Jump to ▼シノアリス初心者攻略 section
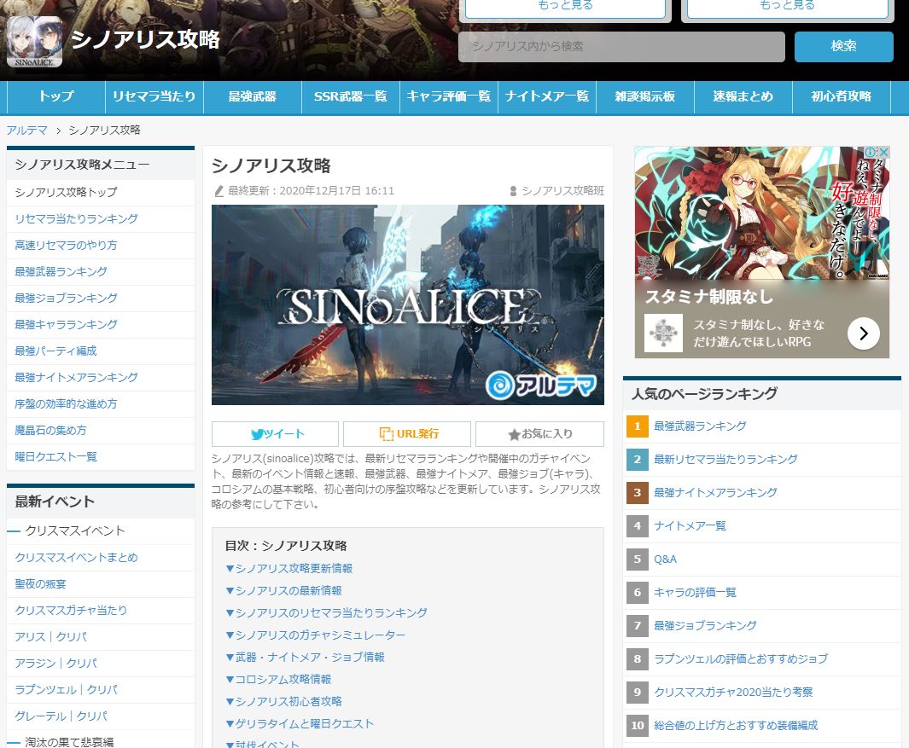This screenshot has width=909, height=748. (283, 702)
